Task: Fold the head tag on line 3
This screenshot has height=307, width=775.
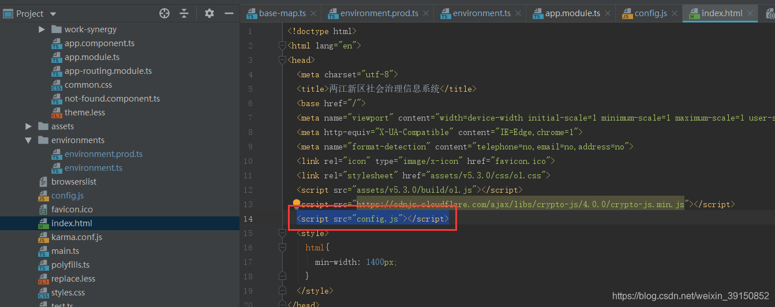Action: coord(282,60)
